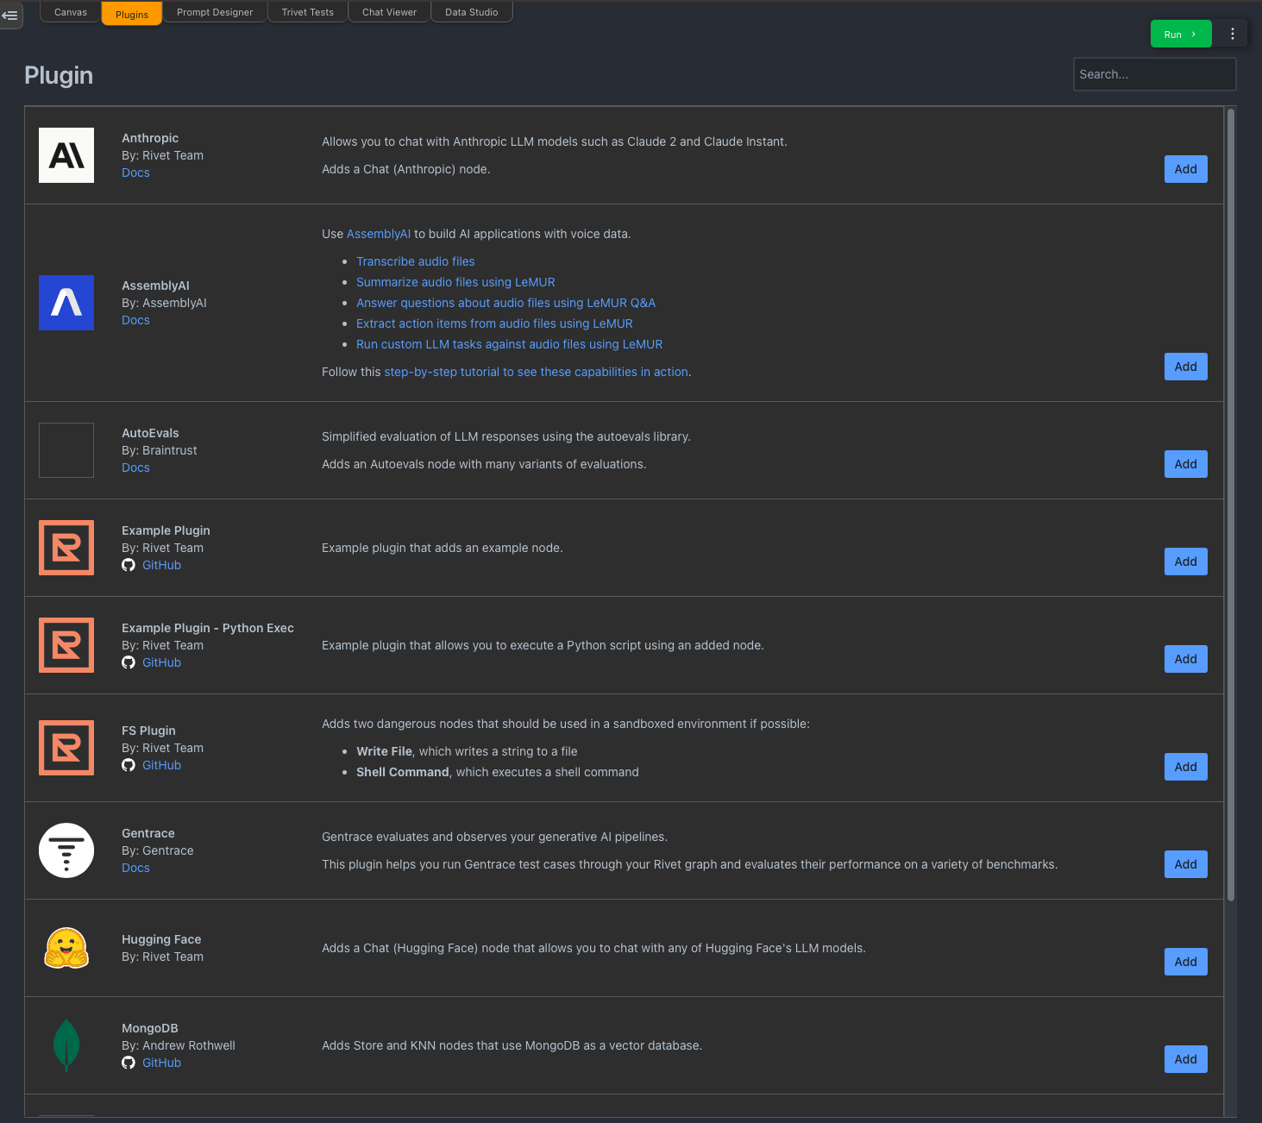Image resolution: width=1262 pixels, height=1123 pixels.
Task: Add the AutoEvals plugin
Action: click(x=1186, y=464)
